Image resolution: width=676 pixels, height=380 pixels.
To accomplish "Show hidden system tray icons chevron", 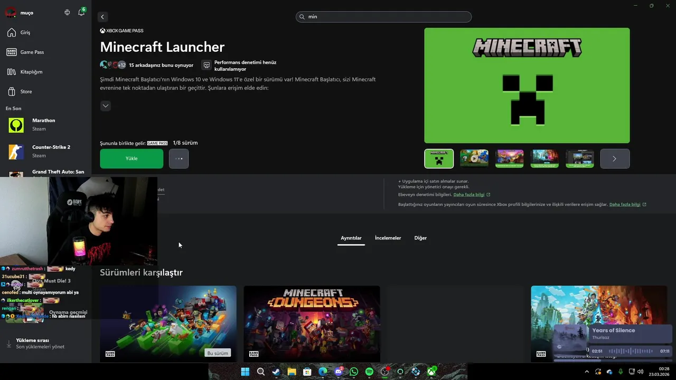I will [x=586, y=372].
